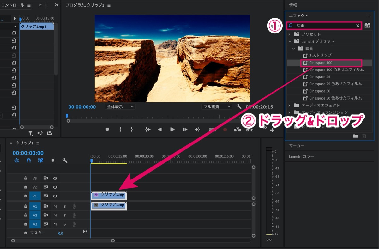This screenshot has height=249, width=379.
Task: Collapse the 映画 subfolder
Action: coord(294,49)
